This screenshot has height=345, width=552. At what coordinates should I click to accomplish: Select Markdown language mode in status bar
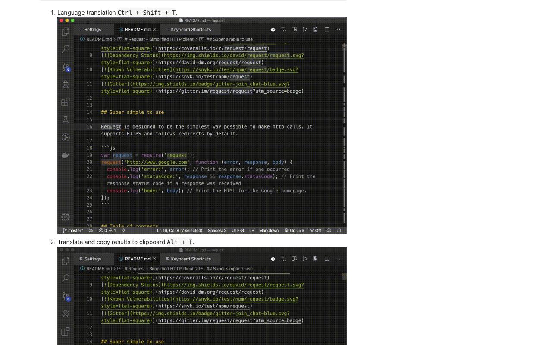[269, 230]
